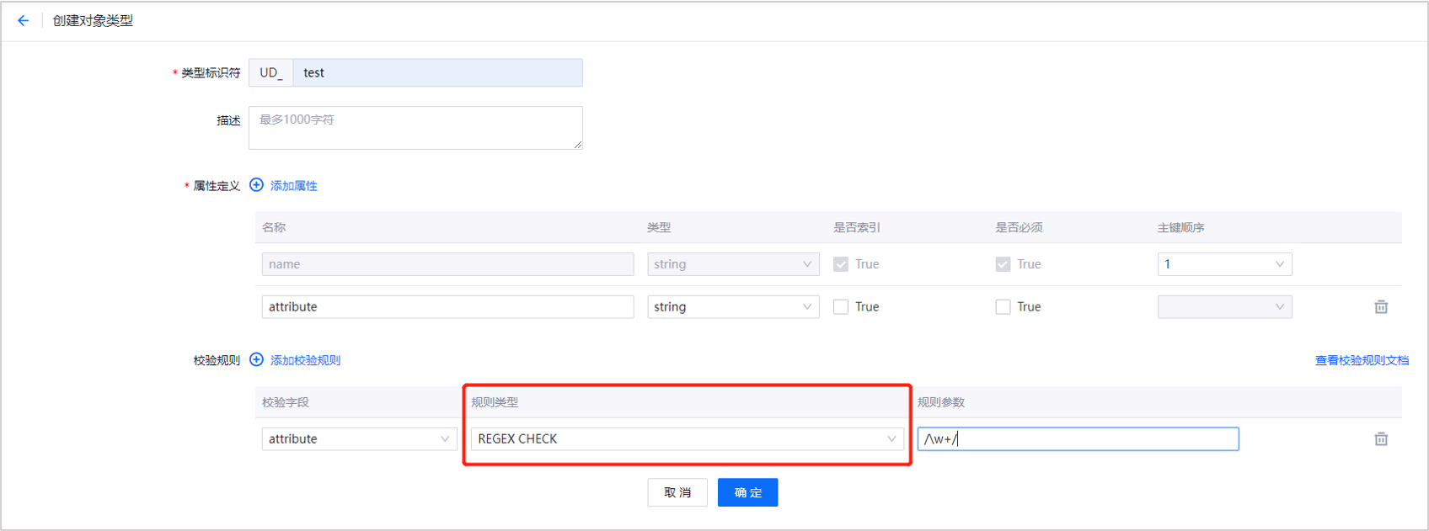Open the empty 主键顺序 dropdown in attribute row
This screenshot has height=531, width=1429.
point(1224,307)
